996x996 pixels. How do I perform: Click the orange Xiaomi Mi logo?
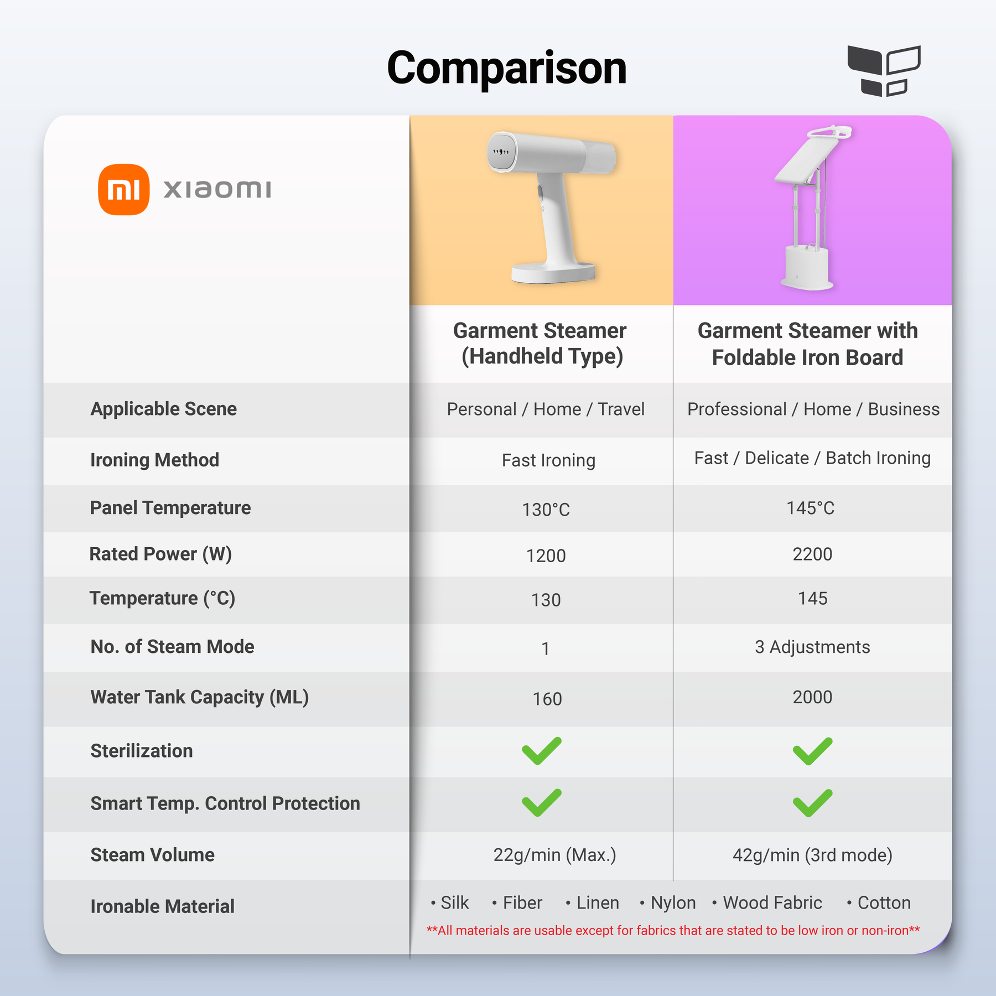123,189
